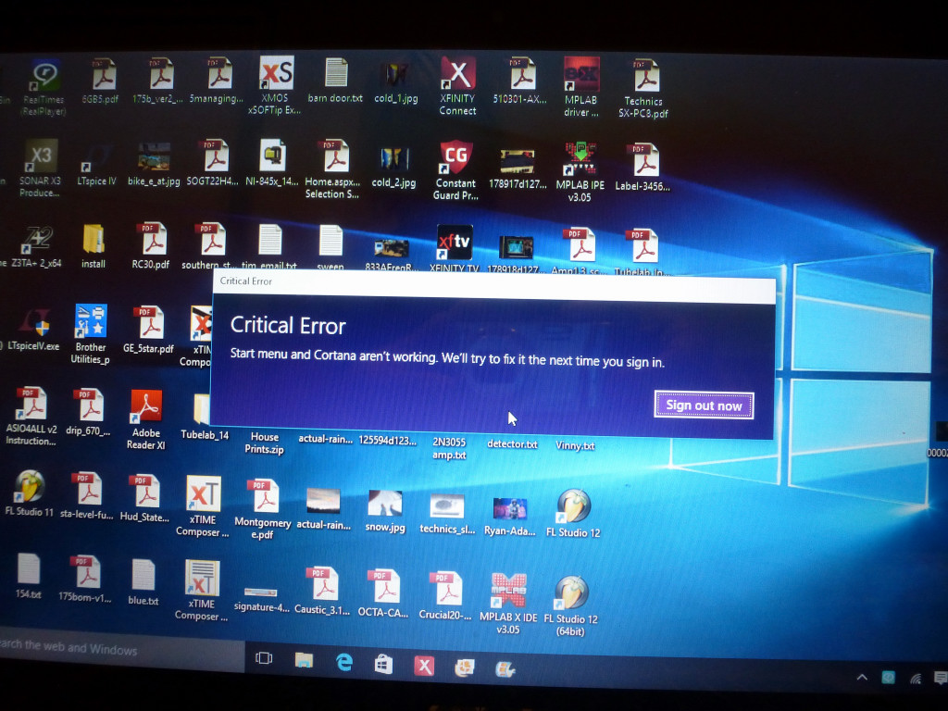Launch MPLAB X IDE v3.05
948x711 pixels.
508,604
